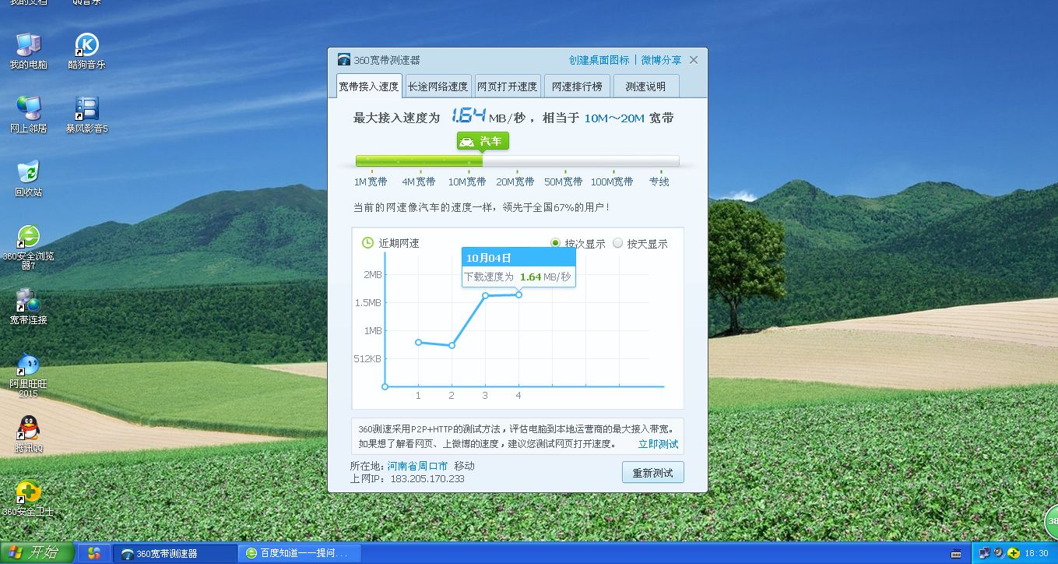Click data point 3 on the speed chart
The image size is (1058, 564).
pyautogui.click(x=485, y=296)
